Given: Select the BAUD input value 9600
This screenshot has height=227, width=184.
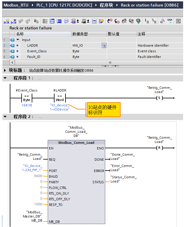Looking at the screenshot, I should tap(38, 176).
